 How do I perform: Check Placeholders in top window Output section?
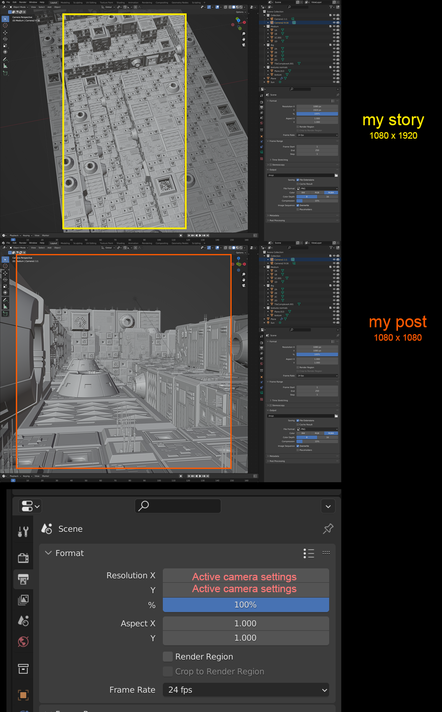coord(298,209)
